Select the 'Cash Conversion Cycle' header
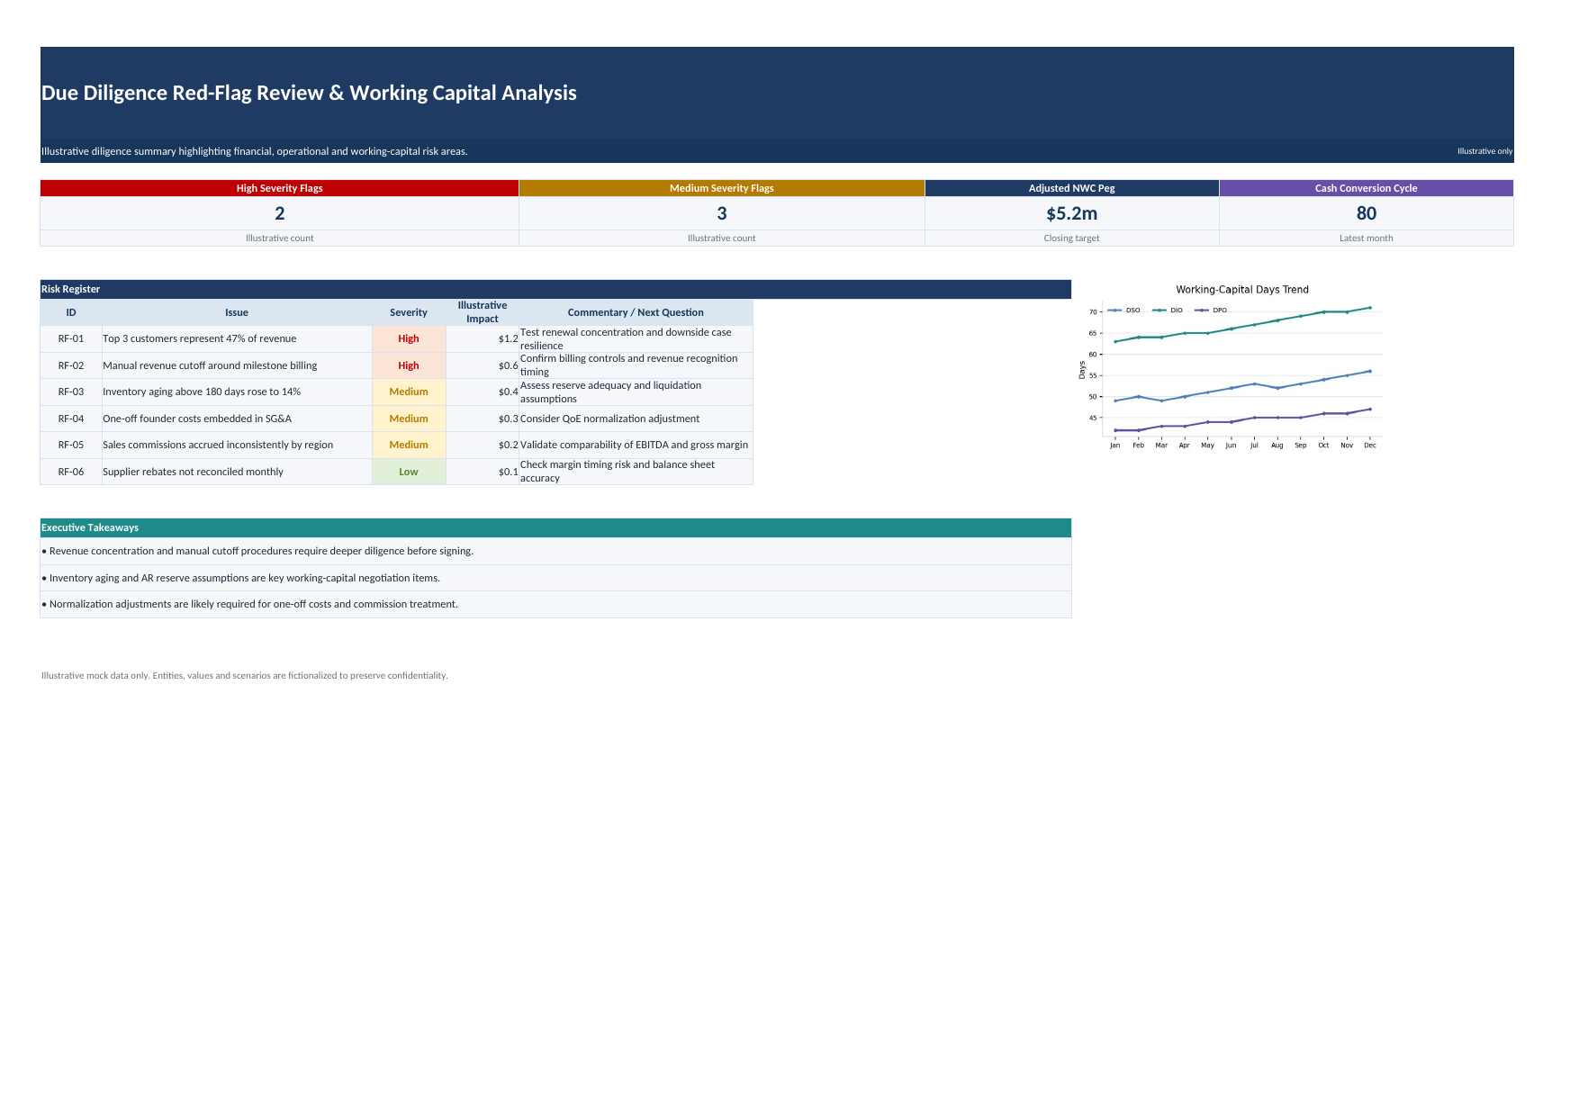This screenshot has height=1117, width=1579. [x=1366, y=188]
